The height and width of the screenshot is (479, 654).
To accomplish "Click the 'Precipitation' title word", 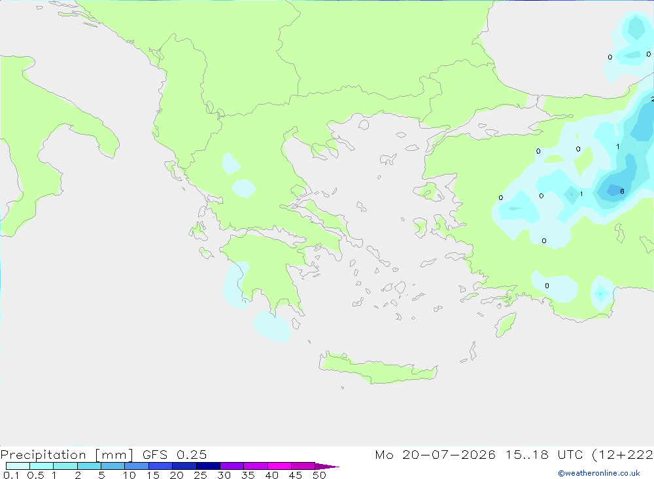I will click(x=43, y=454).
